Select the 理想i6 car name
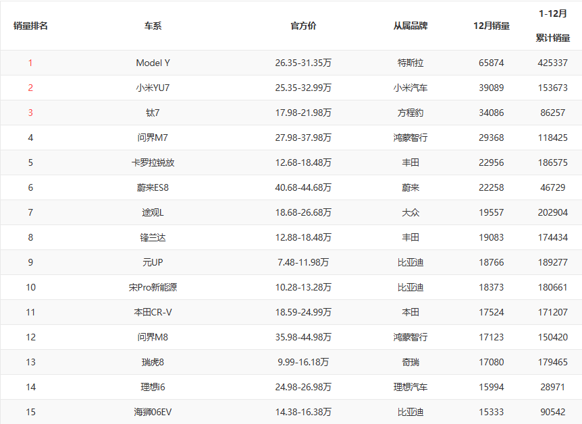 click(x=153, y=387)
